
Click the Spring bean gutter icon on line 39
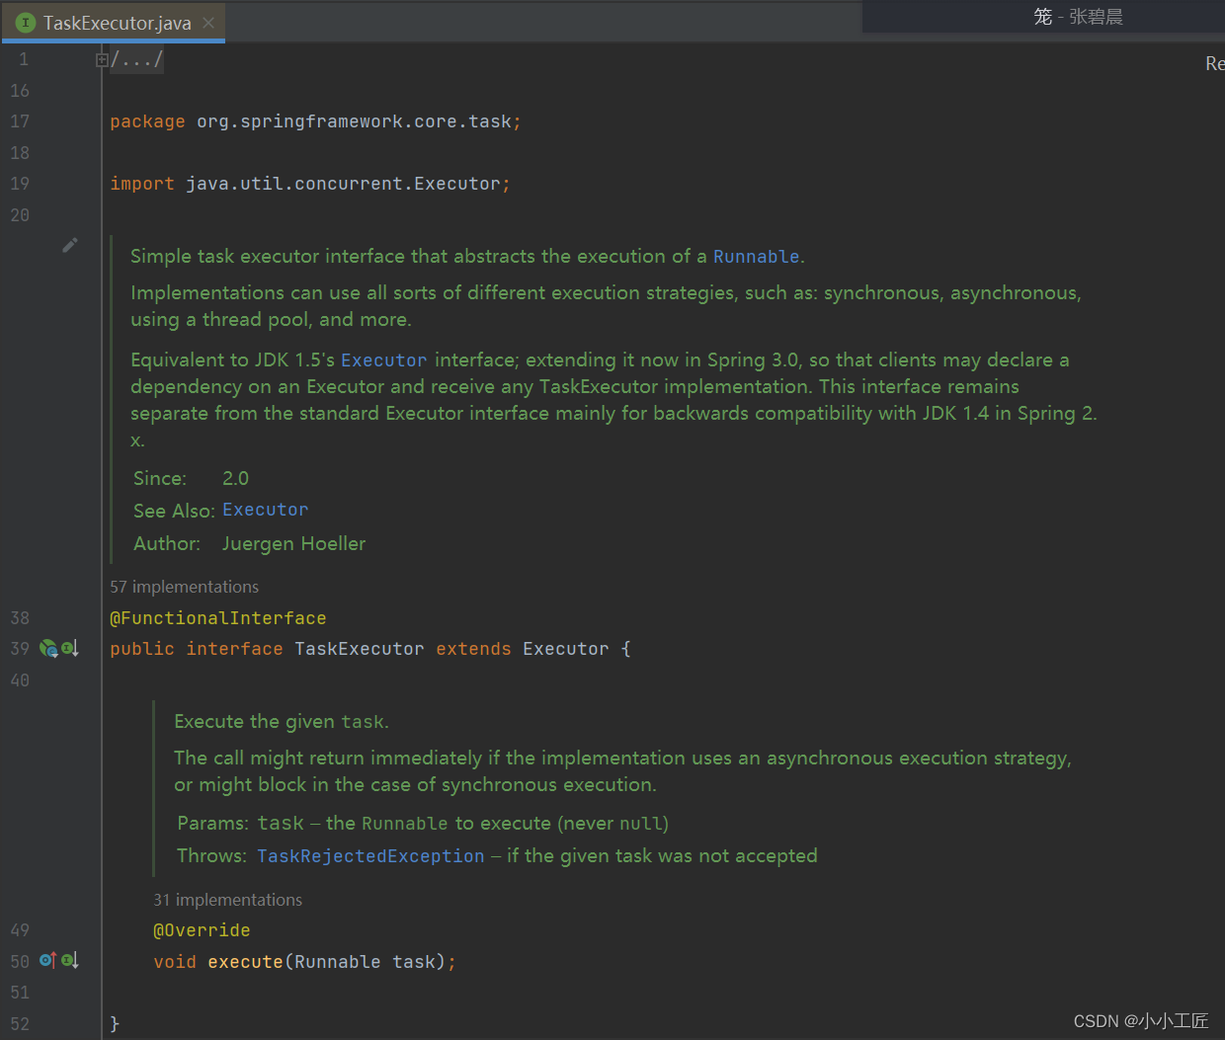[x=47, y=649]
